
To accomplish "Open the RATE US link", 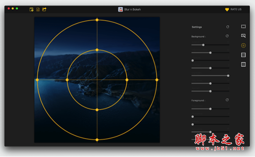I will pos(236,9).
